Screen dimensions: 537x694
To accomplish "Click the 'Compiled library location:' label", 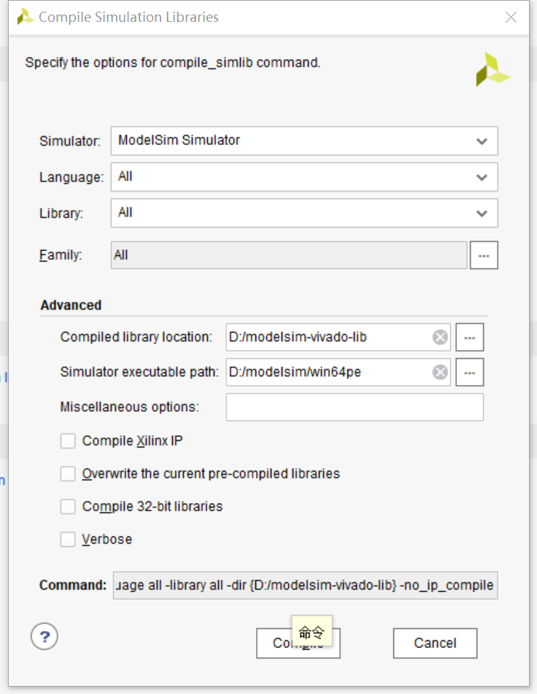I will click(x=136, y=338).
